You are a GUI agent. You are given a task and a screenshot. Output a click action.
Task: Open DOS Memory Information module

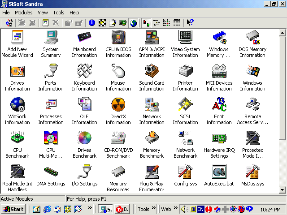click(252, 44)
